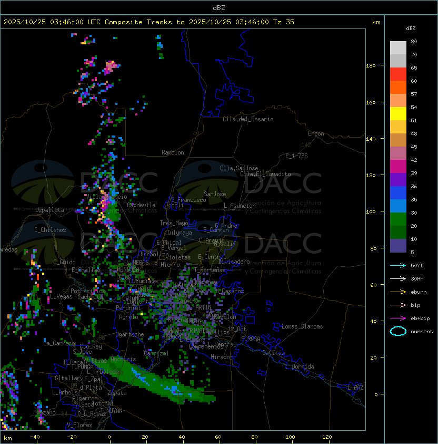438x444 pixels.
Task: Click the Tulumaya label
Action: [180, 233]
